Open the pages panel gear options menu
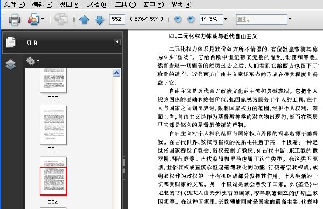323x209 pixels. [x=32, y=61]
